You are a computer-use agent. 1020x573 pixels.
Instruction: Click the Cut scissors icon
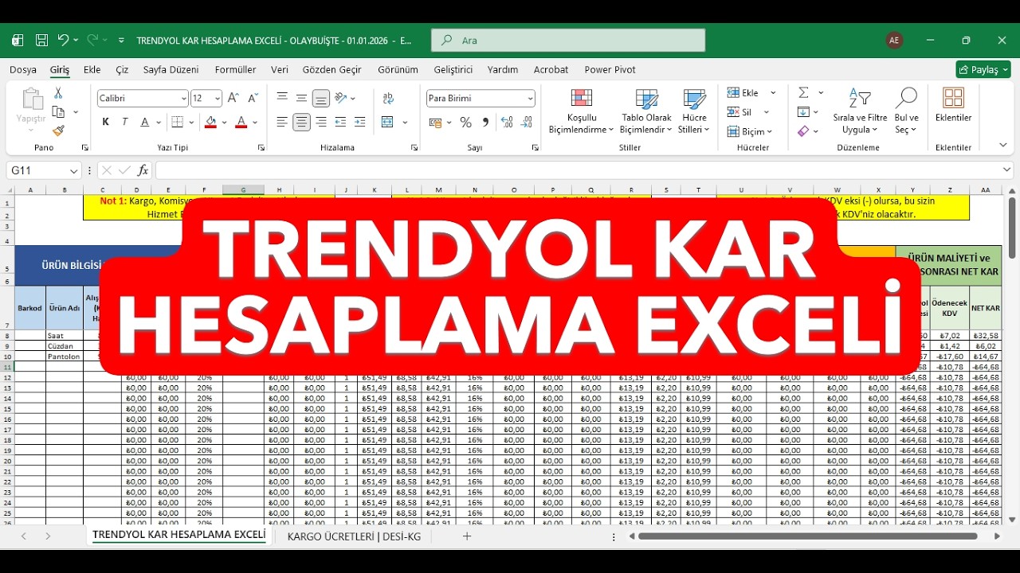point(58,94)
